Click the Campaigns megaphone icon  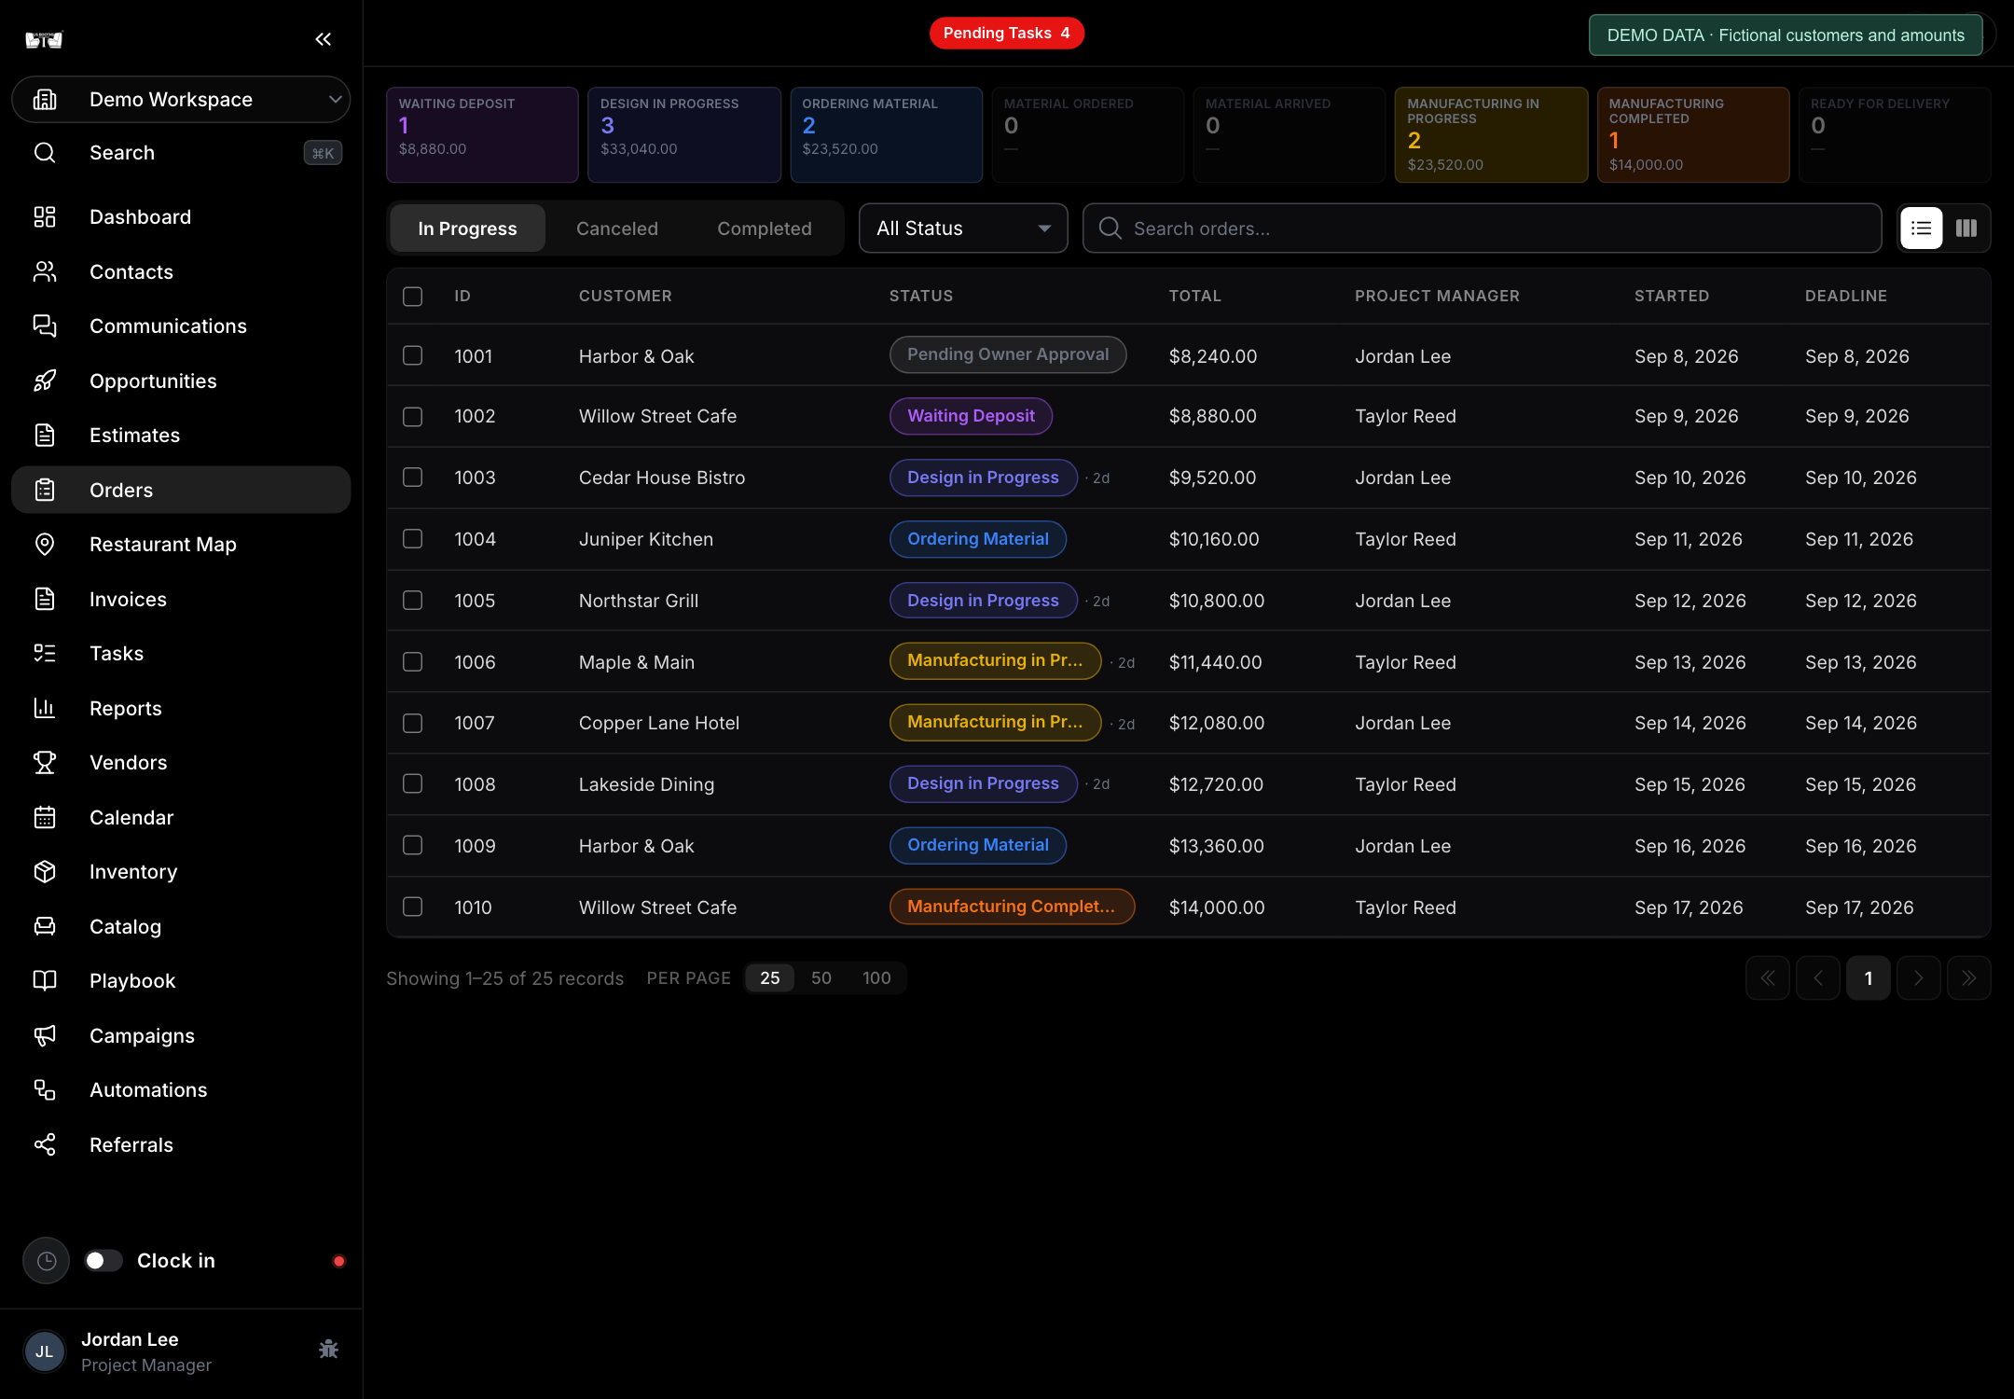tap(45, 1035)
